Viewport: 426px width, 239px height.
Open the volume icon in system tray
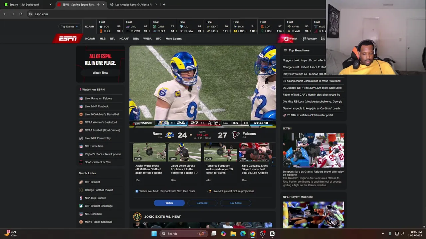click(402, 234)
